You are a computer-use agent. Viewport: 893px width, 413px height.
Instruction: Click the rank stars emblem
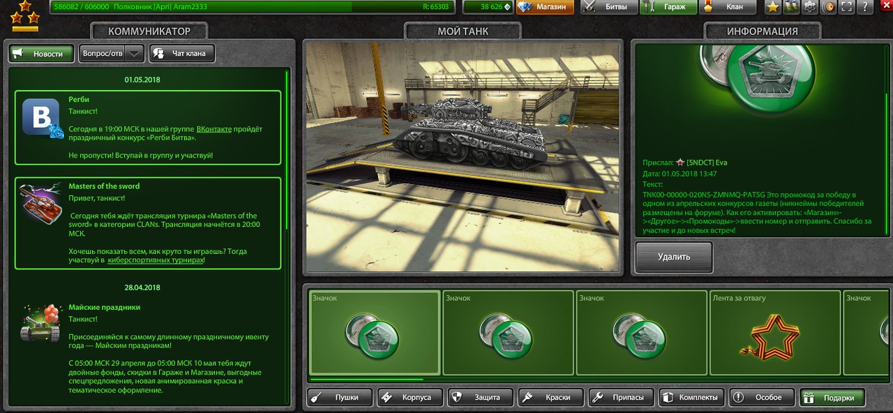coord(25,15)
